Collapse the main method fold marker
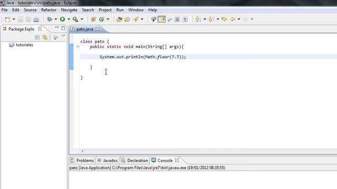337x189 pixels. point(78,47)
